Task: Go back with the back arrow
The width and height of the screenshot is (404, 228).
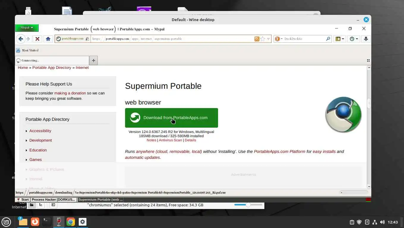Action: point(20,39)
